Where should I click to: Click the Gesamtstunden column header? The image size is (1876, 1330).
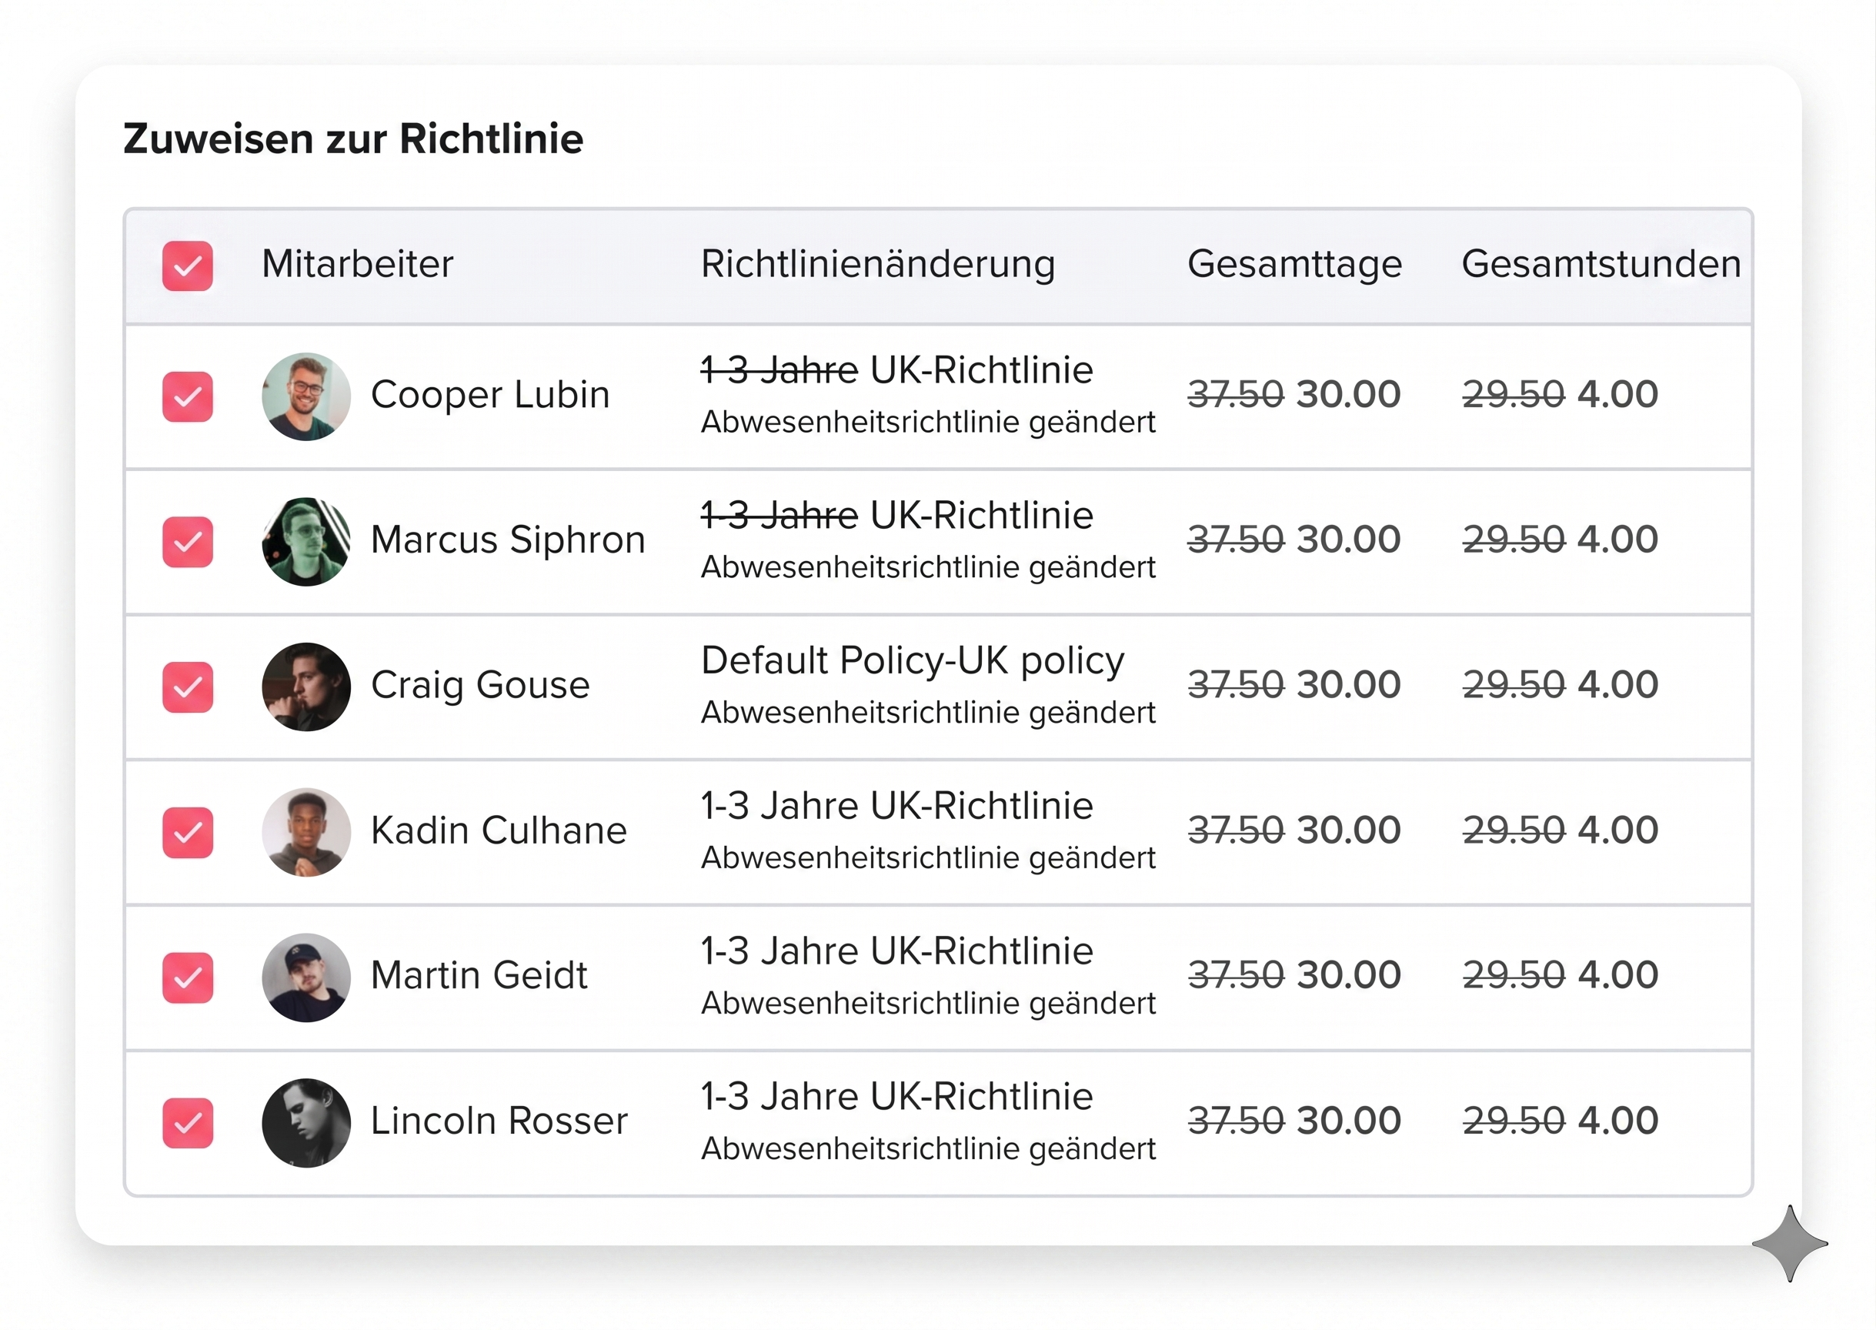[1601, 264]
